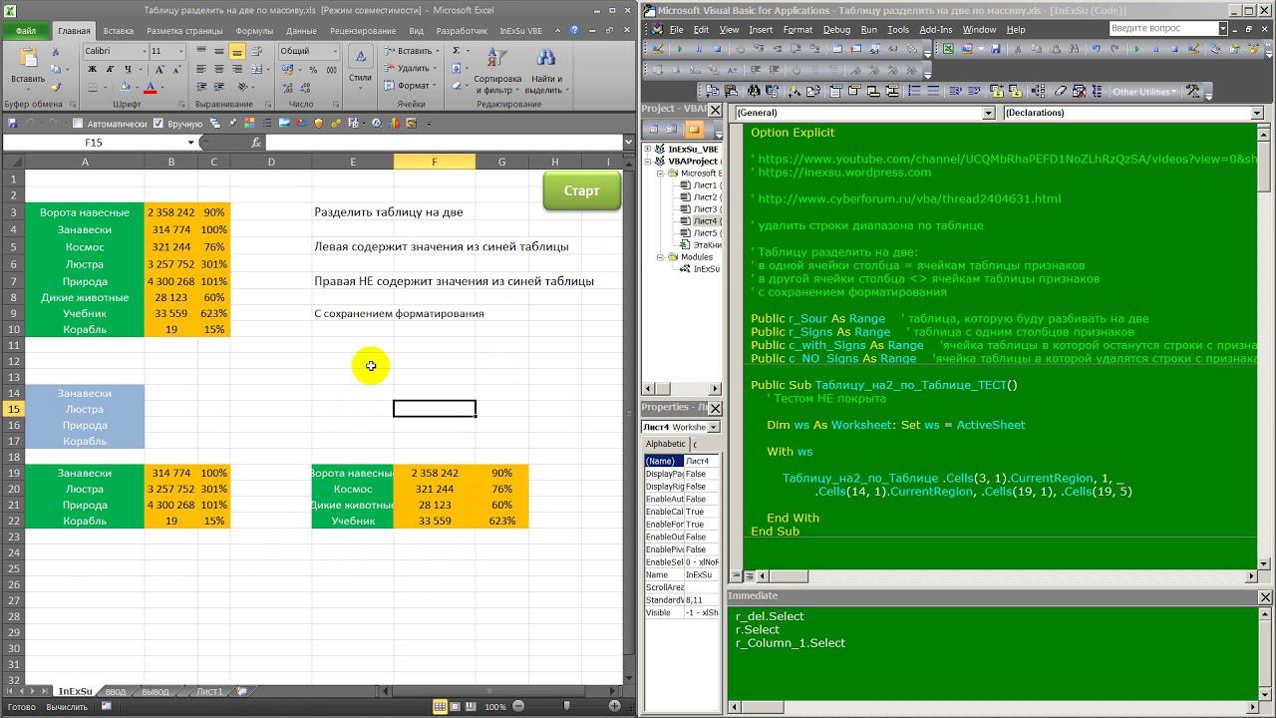
Task: Click the AutoSum sigma icon
Action: (x=457, y=51)
